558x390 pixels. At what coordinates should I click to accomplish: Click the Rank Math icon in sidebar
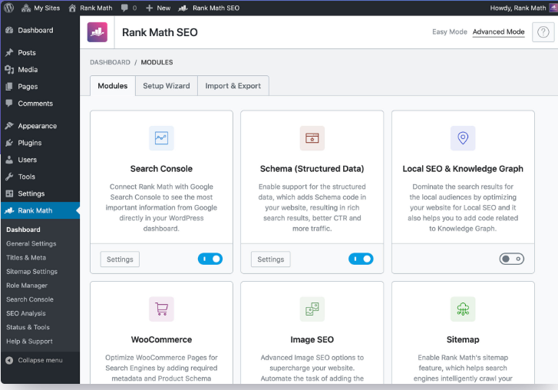(x=10, y=210)
